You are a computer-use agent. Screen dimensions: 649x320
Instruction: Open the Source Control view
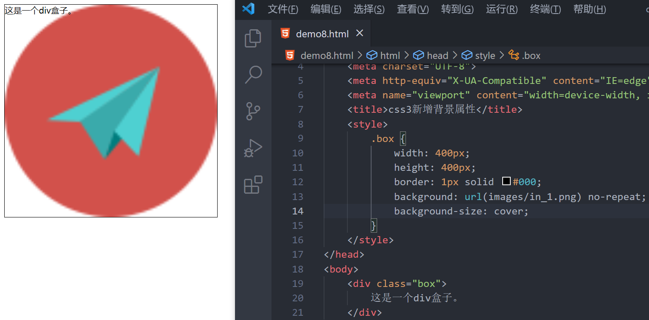pyautogui.click(x=253, y=111)
